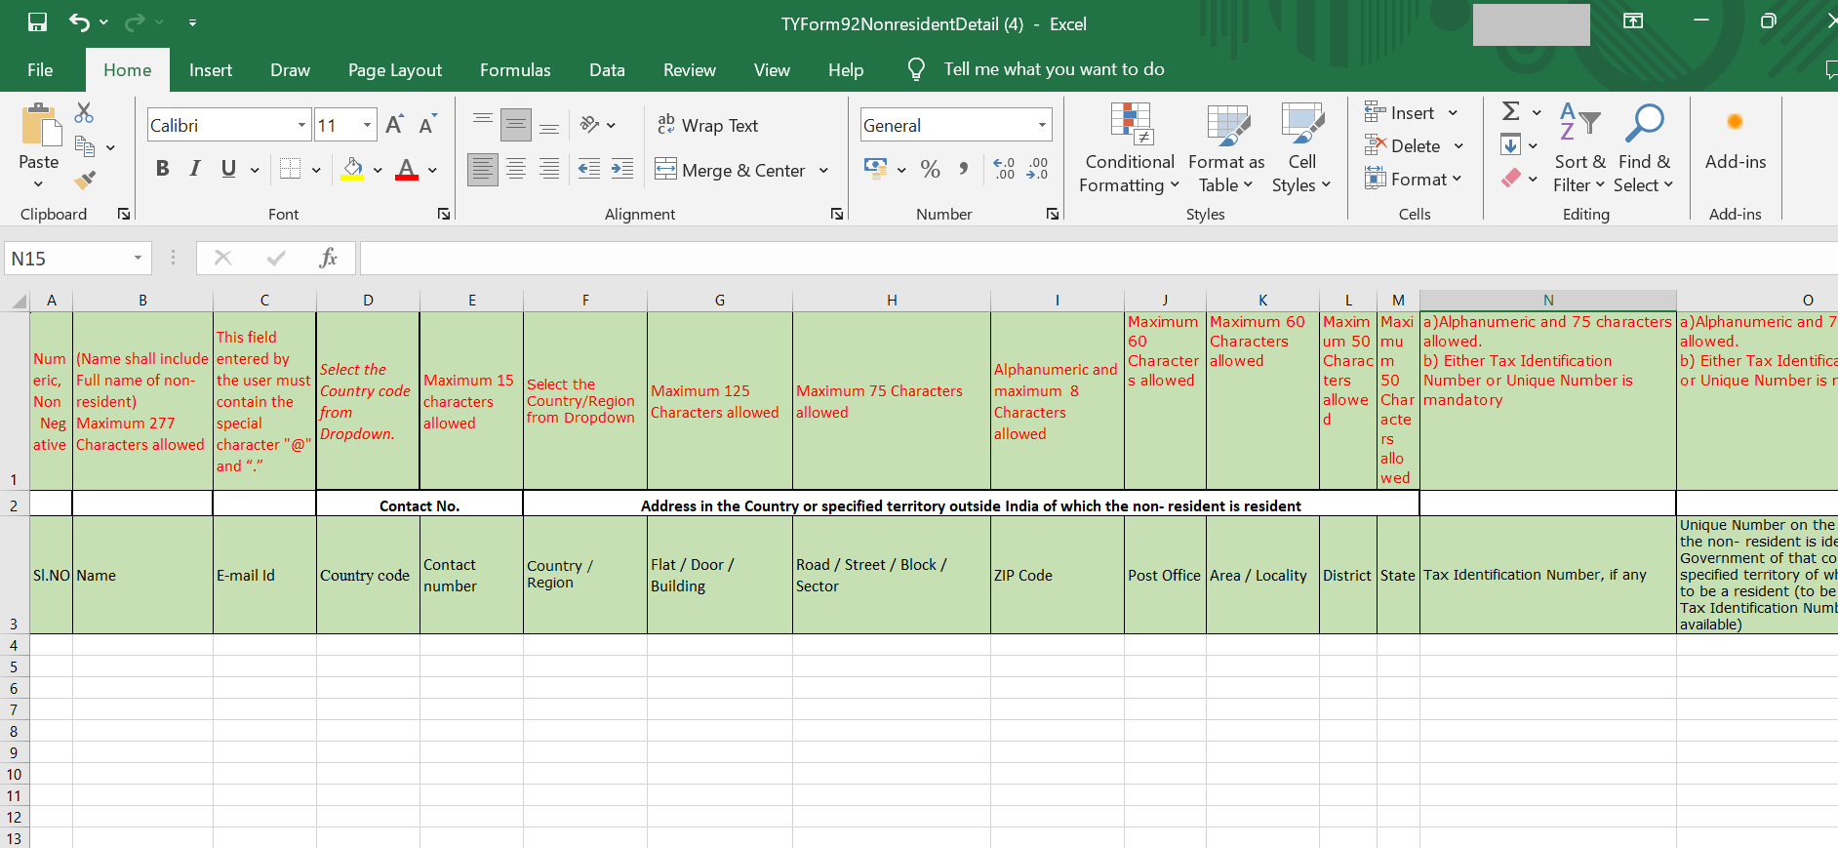Apply the yellow fill color swatch
Viewport: 1838px width, 848px height.
[x=353, y=170]
